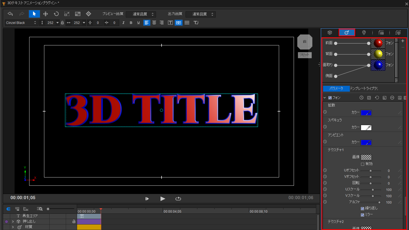Enable the 有効 checkbox under テクスチャ1
The image size is (409, 230).
coord(362,164)
